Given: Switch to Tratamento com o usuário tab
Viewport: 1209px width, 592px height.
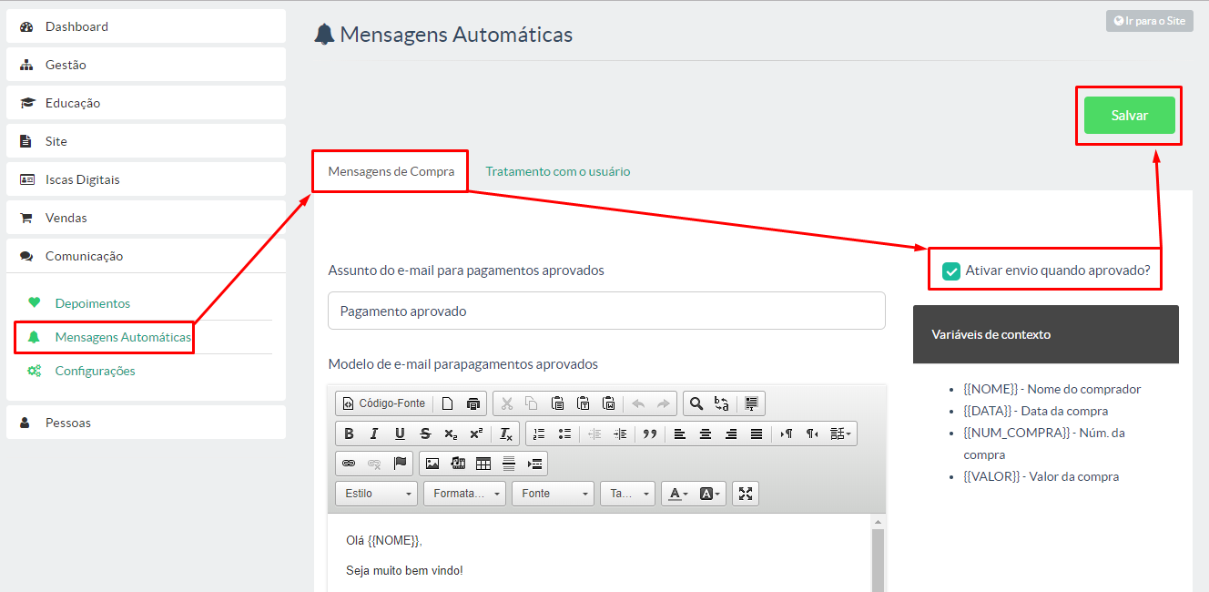Looking at the screenshot, I should (557, 171).
